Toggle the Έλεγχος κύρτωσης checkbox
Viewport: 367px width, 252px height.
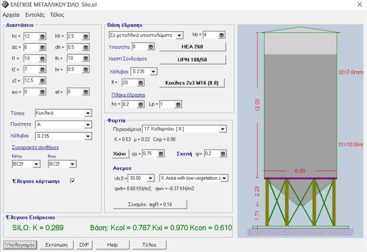pyautogui.click(x=73, y=181)
